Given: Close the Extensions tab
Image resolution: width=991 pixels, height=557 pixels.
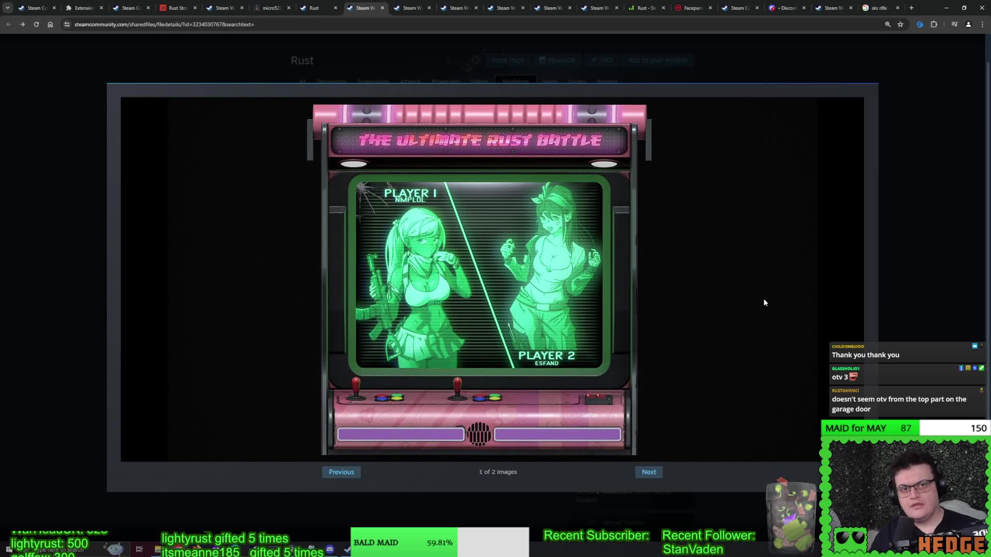Looking at the screenshot, I should click(x=101, y=8).
